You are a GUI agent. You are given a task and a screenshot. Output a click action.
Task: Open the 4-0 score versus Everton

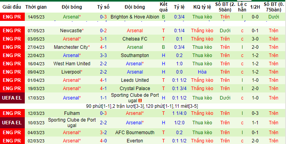pos(103,141)
